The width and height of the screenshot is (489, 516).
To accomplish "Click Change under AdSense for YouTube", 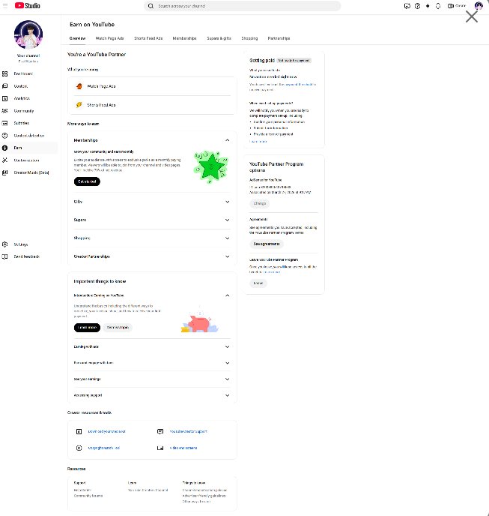I will pos(260,203).
